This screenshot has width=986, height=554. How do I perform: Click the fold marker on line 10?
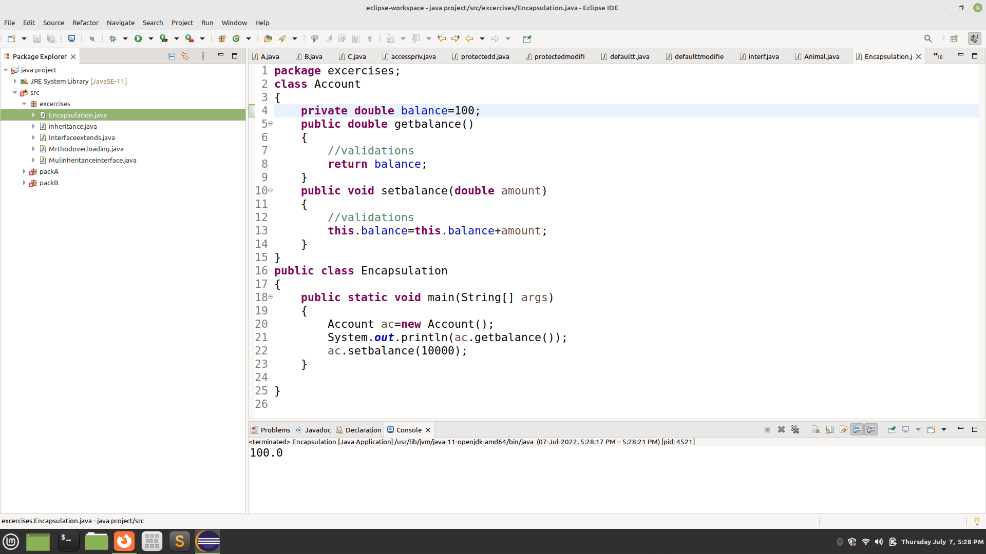271,190
